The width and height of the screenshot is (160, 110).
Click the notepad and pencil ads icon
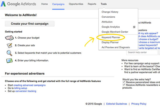pos(9,45)
